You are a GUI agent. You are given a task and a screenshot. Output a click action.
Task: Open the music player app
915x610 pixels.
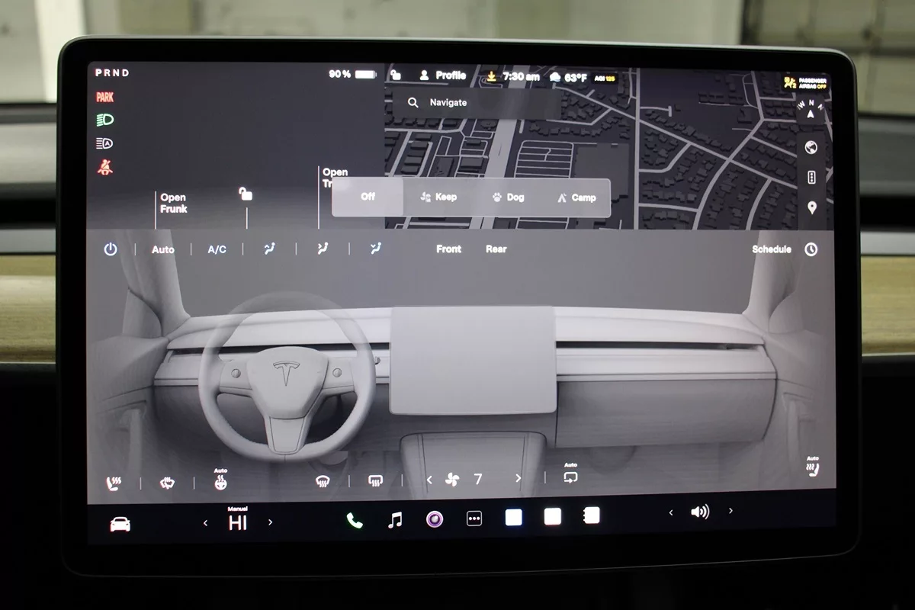click(x=395, y=520)
